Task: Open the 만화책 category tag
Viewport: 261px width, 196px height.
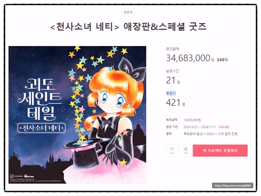Action: click(128, 12)
